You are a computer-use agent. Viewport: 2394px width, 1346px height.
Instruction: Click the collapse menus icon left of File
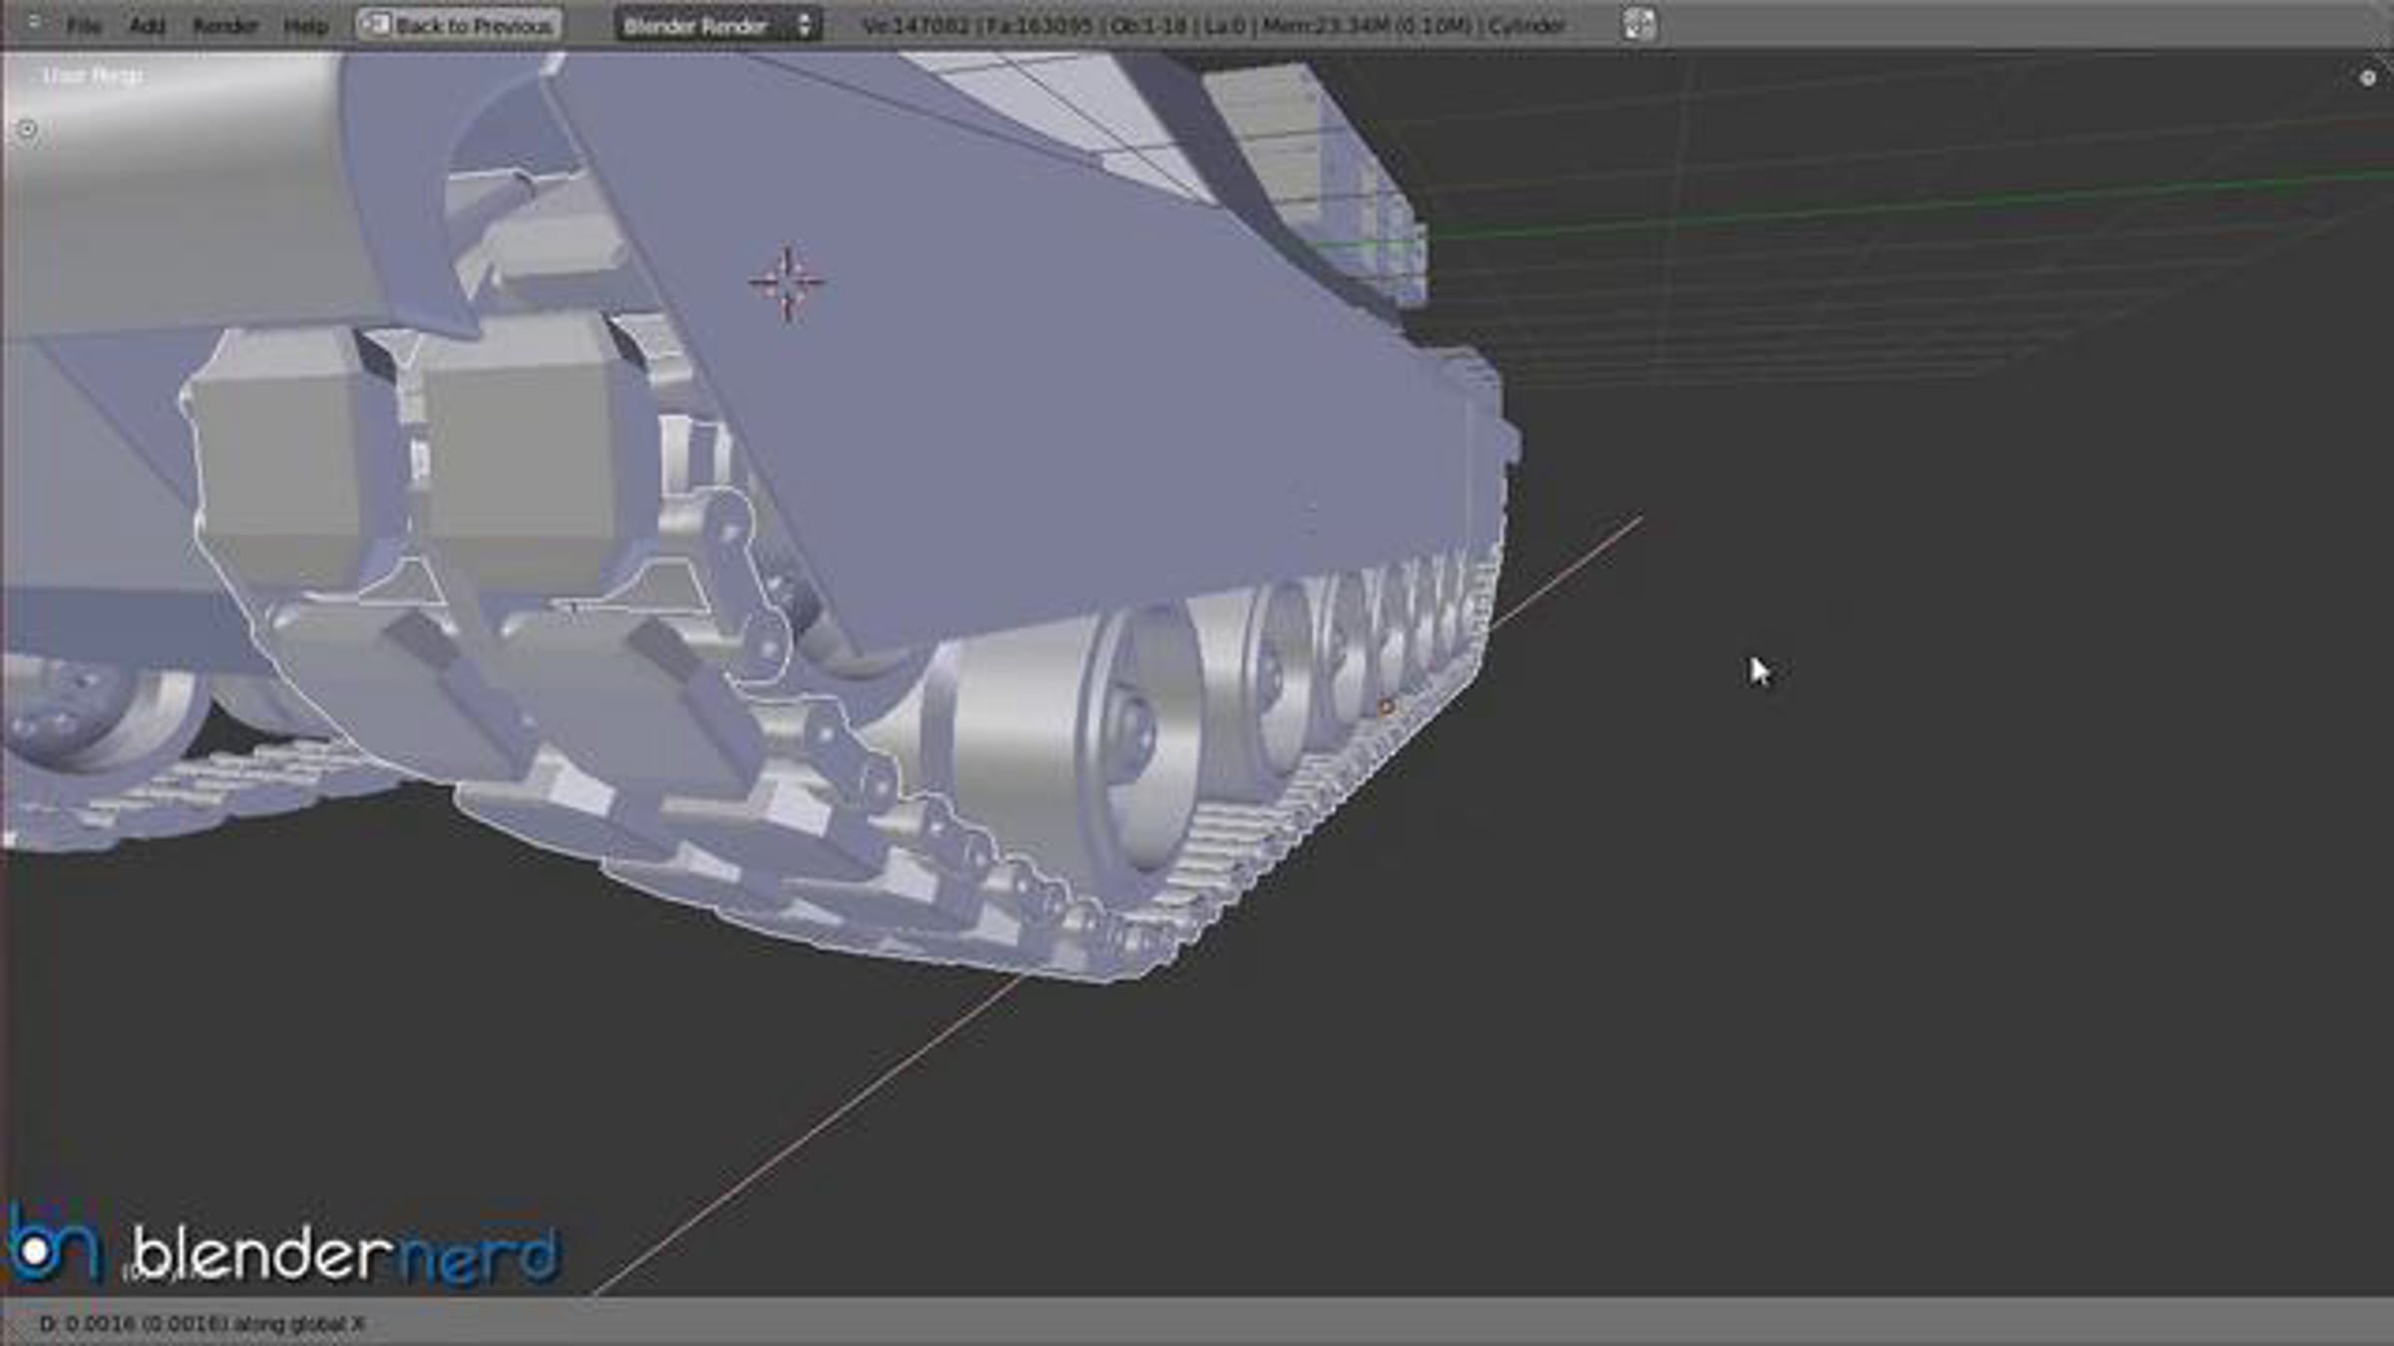click(x=34, y=22)
